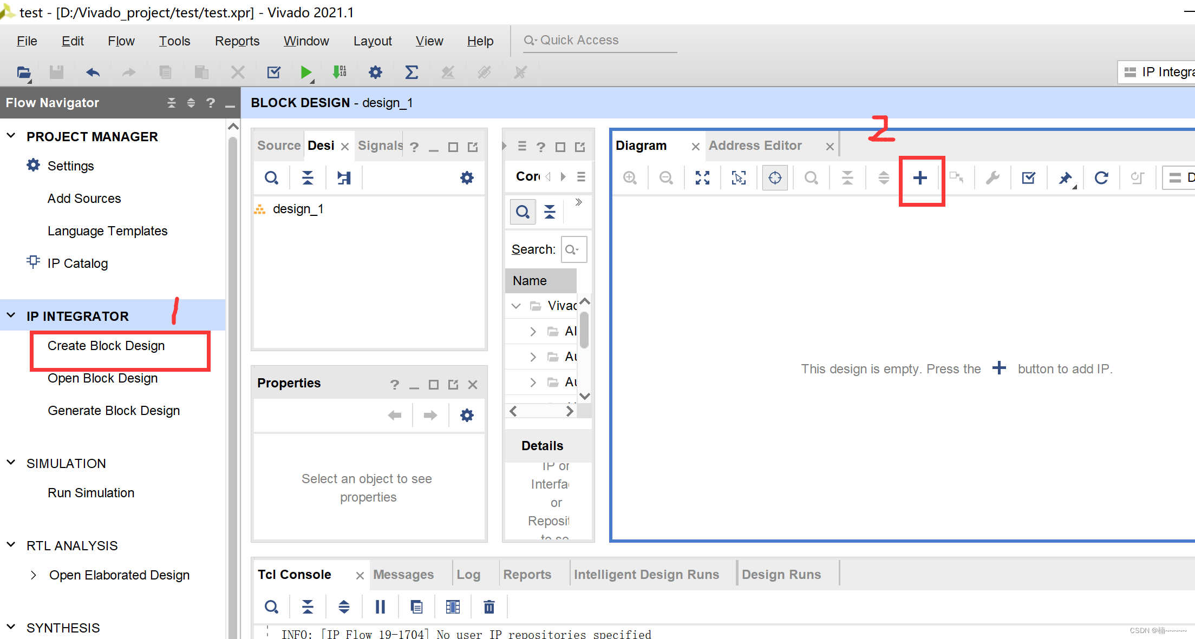Click Regenerate Layout refresh icon
This screenshot has width=1195, height=639.
coord(1101,178)
